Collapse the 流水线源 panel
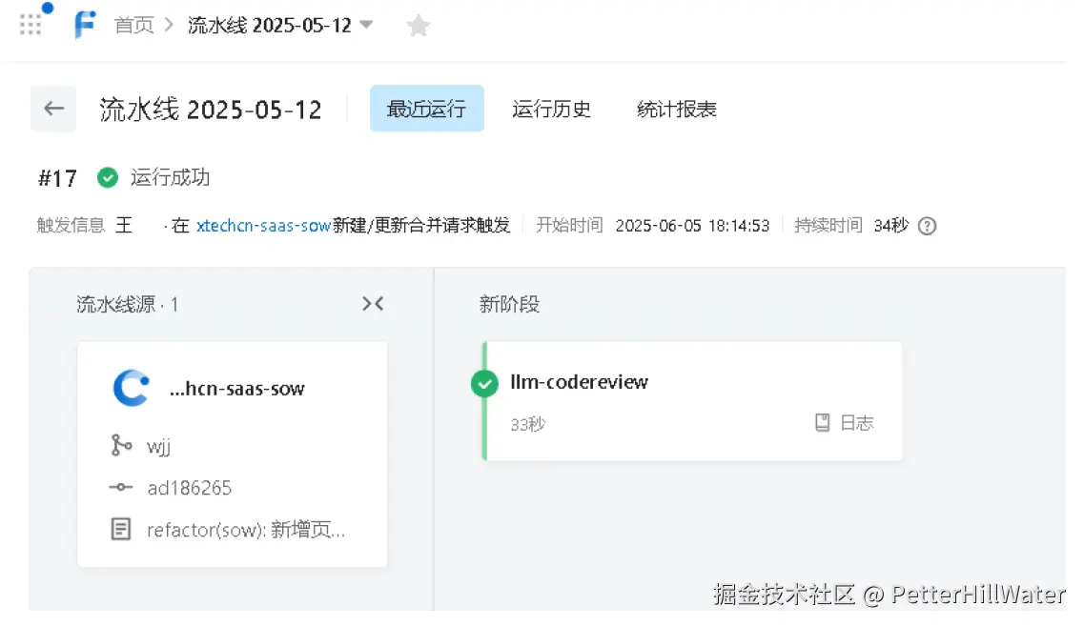 pyautogui.click(x=374, y=303)
